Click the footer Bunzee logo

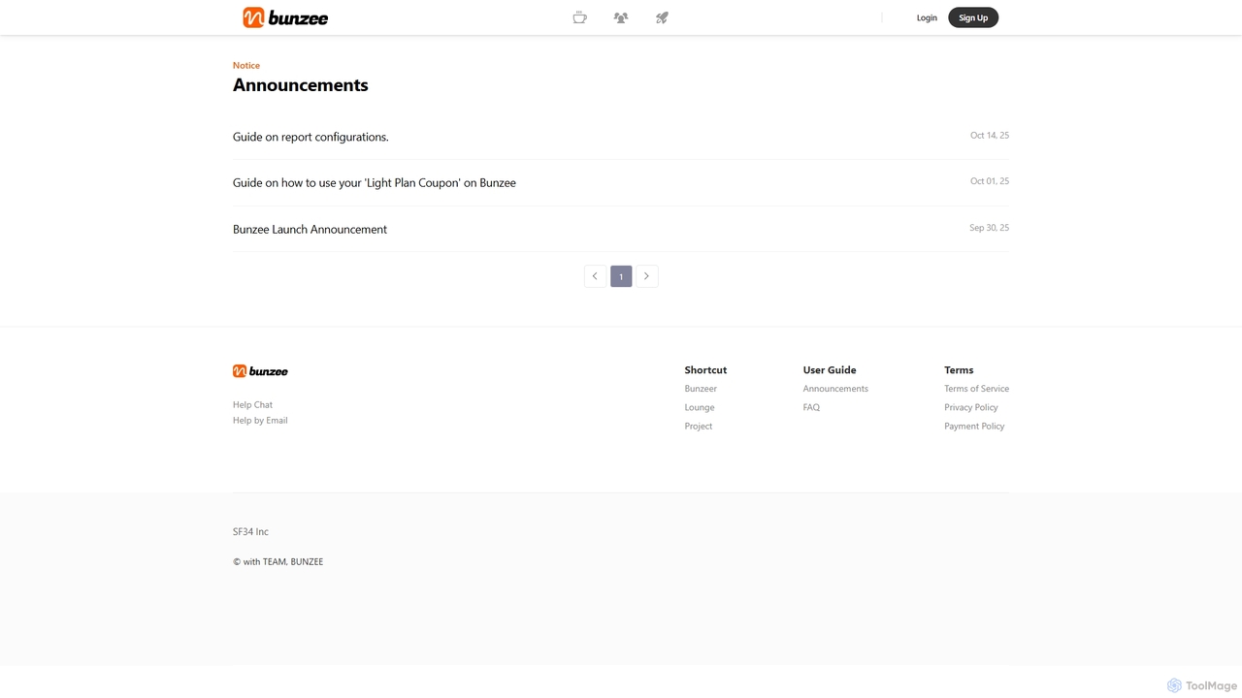point(260,371)
